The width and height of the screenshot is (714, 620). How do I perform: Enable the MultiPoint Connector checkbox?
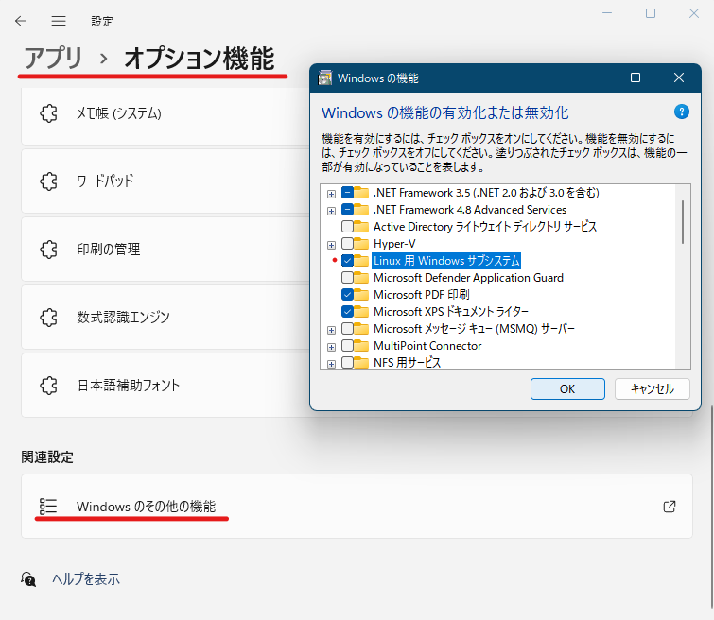(347, 346)
